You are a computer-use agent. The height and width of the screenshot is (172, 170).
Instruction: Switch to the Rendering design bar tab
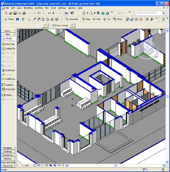[8, 155]
